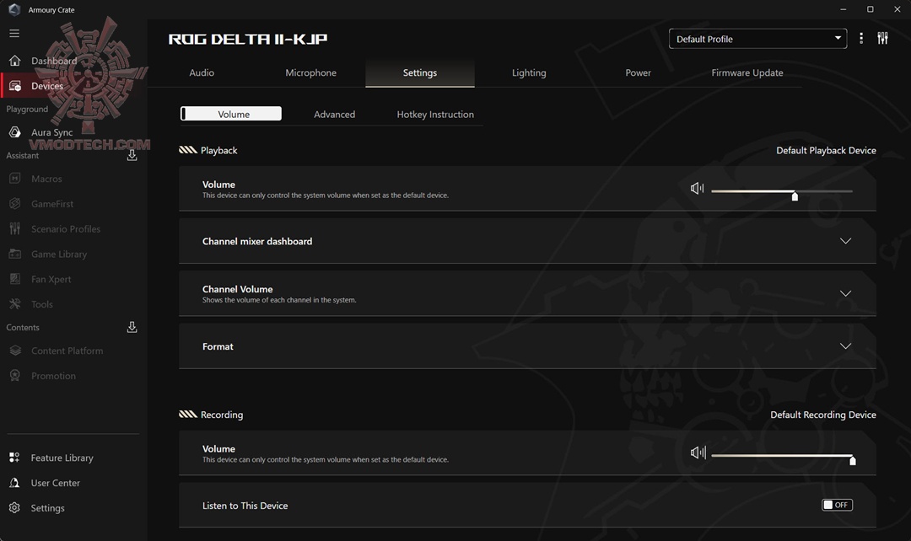The height and width of the screenshot is (541, 911).
Task: Click the Macros icon
Action: click(x=15, y=179)
